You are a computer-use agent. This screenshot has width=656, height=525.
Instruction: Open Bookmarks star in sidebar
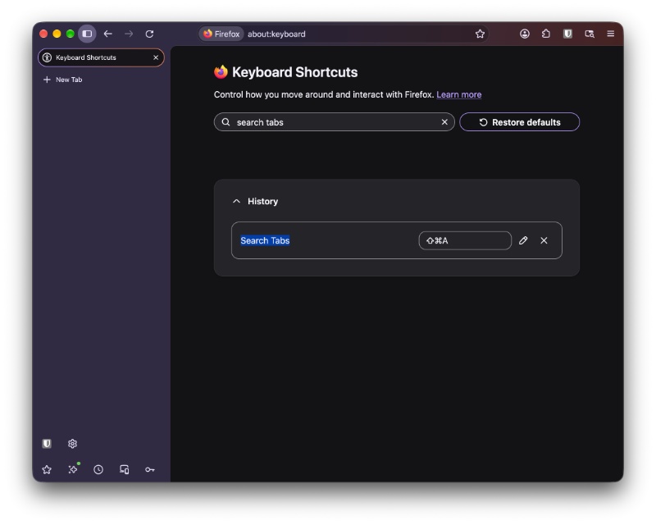click(47, 470)
